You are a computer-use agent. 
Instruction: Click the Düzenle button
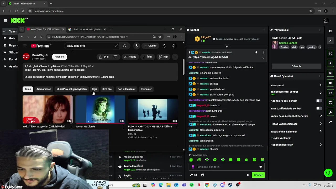[x=296, y=66]
